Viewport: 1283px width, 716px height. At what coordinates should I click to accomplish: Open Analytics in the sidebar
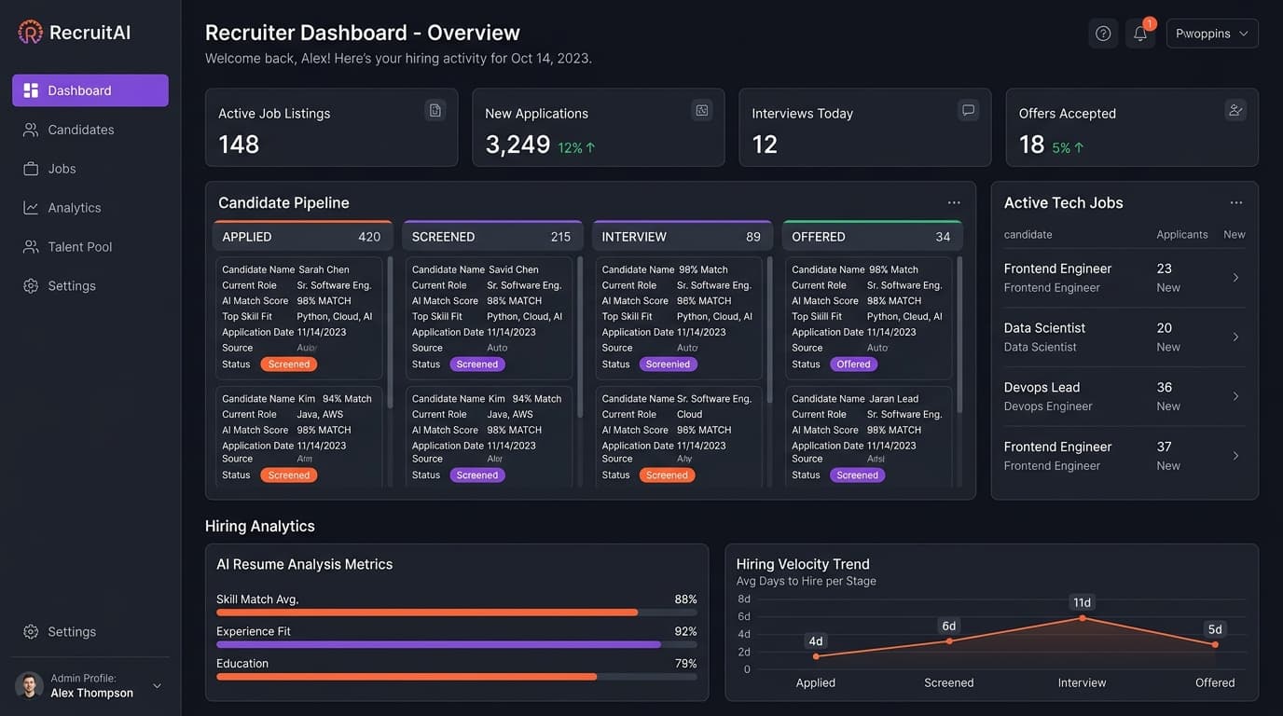tap(90, 208)
